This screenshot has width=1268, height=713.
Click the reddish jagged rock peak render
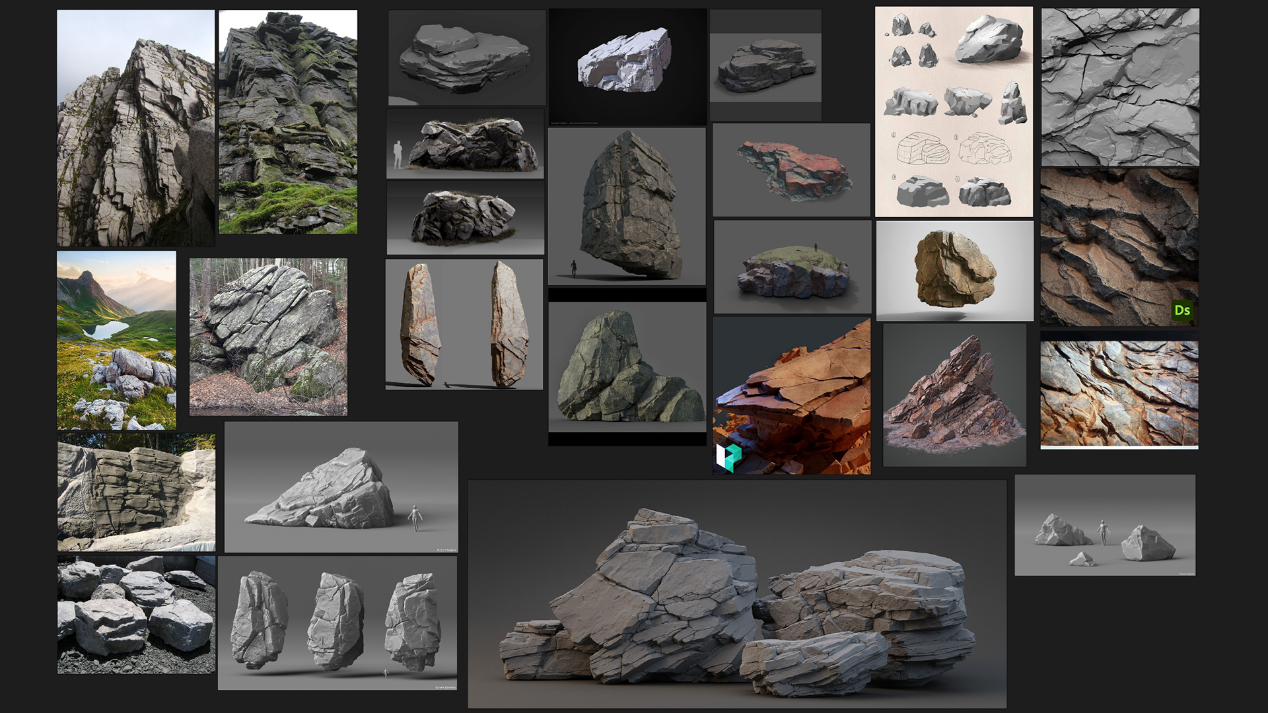[x=954, y=395]
